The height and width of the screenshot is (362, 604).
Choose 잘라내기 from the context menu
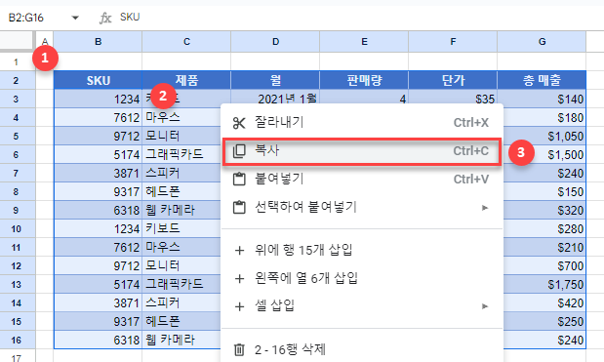coord(362,123)
